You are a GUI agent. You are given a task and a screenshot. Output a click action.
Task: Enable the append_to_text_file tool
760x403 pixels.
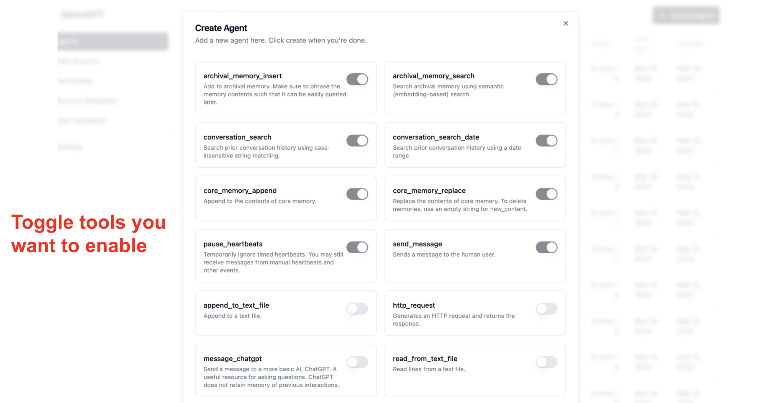tap(357, 309)
